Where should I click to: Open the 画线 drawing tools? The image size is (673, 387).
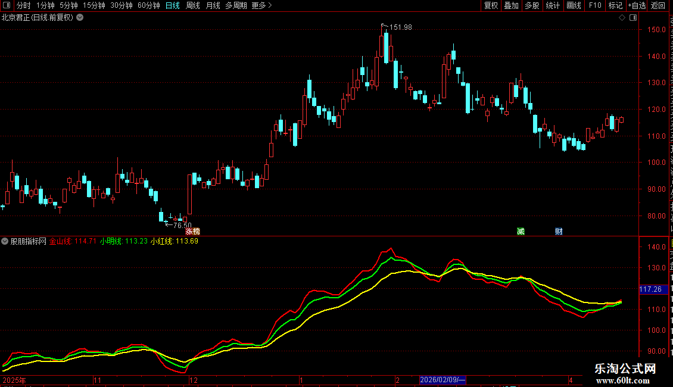pyautogui.click(x=574, y=5)
